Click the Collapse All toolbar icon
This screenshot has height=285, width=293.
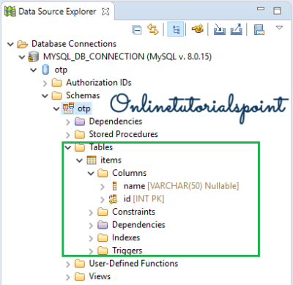137,30
